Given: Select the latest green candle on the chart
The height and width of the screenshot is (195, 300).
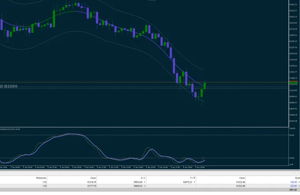Looking at the screenshot, I should point(205,86).
